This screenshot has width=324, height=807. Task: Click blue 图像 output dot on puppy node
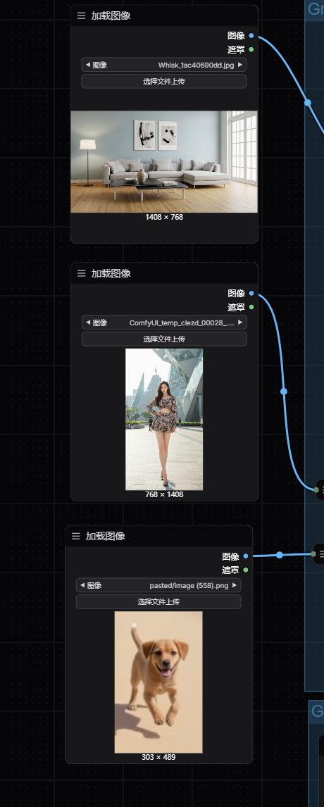pos(246,556)
